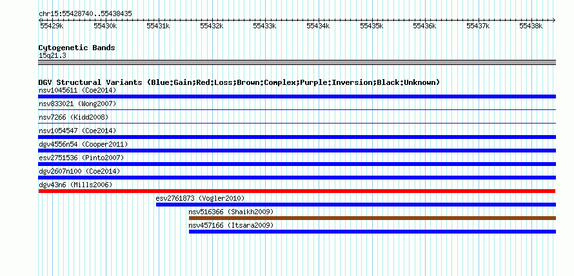Click the 55431k ruler position
Screen dimensions: 574x276
pyautogui.click(x=159, y=26)
